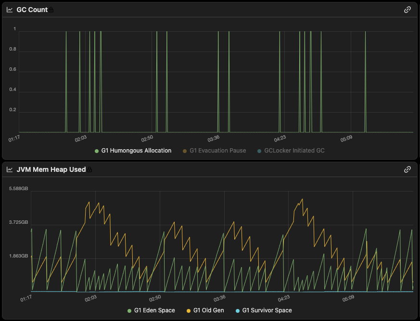Click the 0.4 y-axis label in GC Count
Viewport: 420px width, 321px height.
click(13, 90)
